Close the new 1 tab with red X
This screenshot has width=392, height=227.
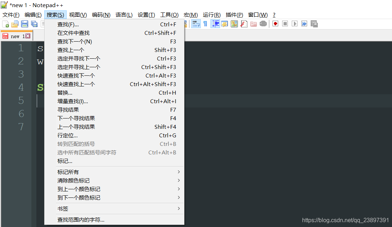[x=28, y=36]
